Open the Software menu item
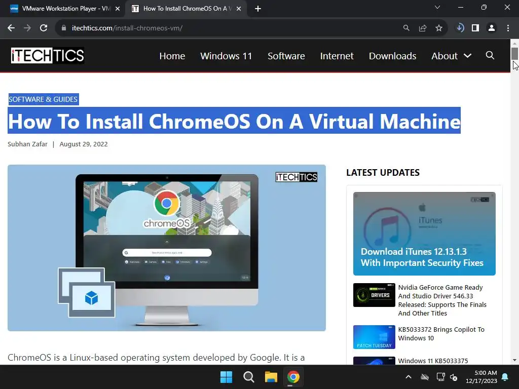The height and width of the screenshot is (389, 519). (286, 56)
